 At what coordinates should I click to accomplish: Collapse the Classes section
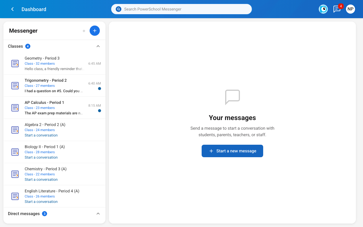coord(98,46)
